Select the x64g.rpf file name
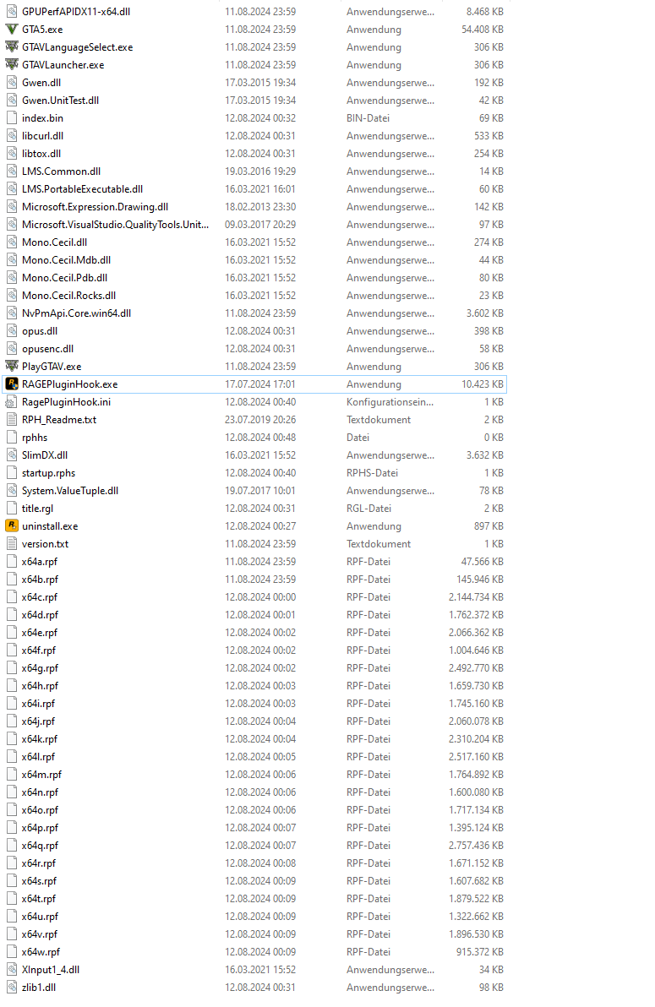The image size is (655, 1007). pyautogui.click(x=40, y=668)
